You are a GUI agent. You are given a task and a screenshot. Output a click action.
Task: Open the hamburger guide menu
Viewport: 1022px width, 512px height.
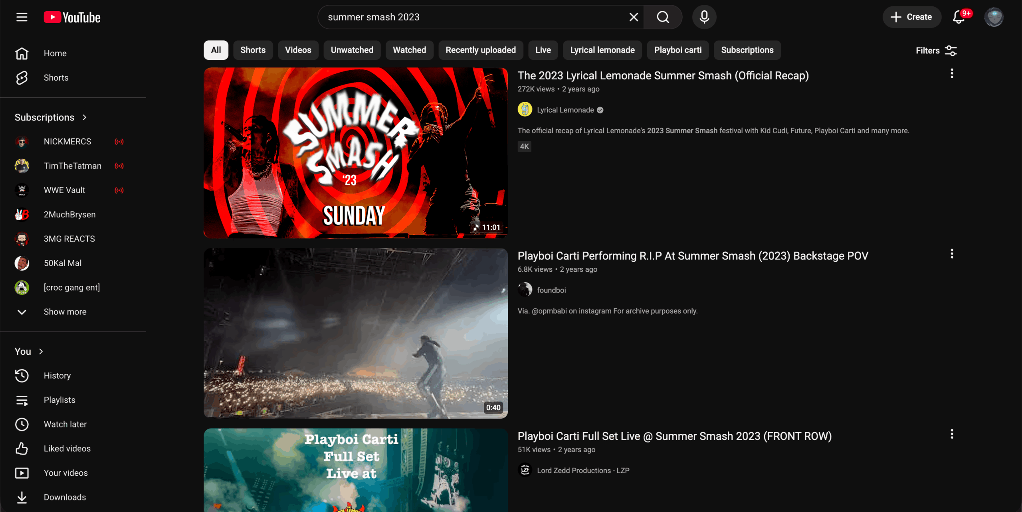pos(22,17)
